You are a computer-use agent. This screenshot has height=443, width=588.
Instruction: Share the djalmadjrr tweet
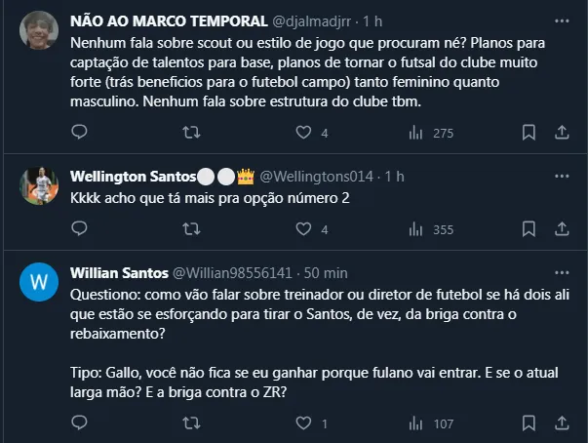coord(562,133)
